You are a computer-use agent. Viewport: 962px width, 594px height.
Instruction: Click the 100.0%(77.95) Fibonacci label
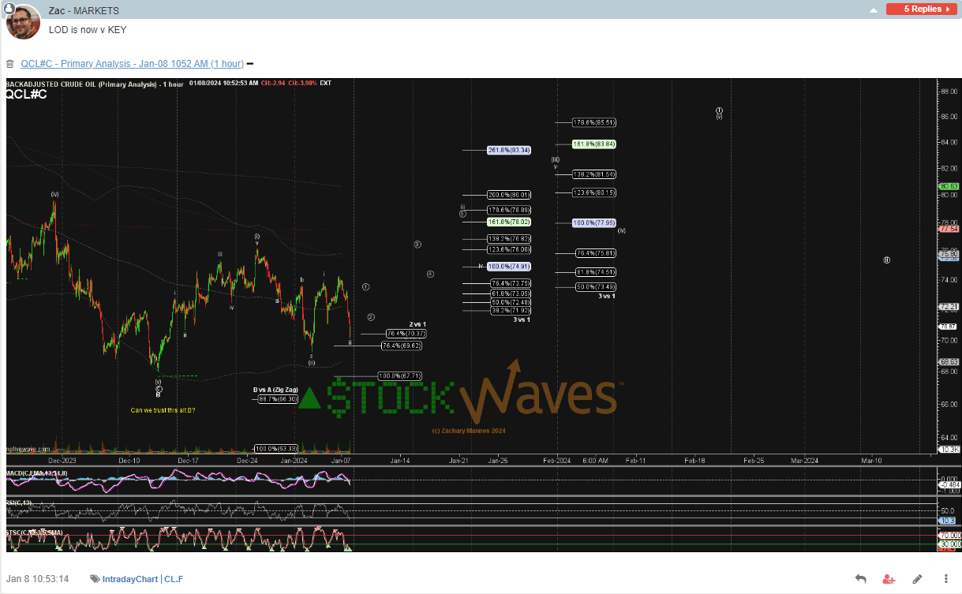coord(594,223)
